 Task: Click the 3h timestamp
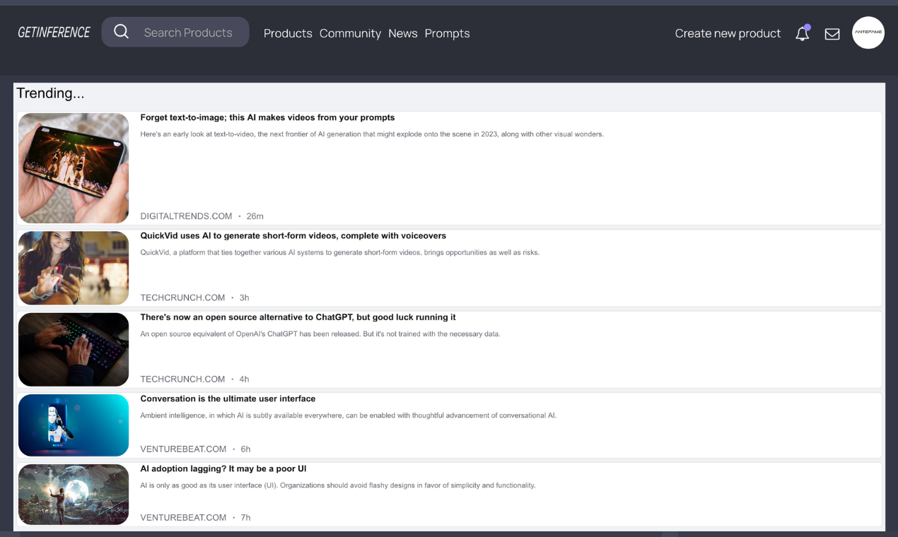coord(244,297)
